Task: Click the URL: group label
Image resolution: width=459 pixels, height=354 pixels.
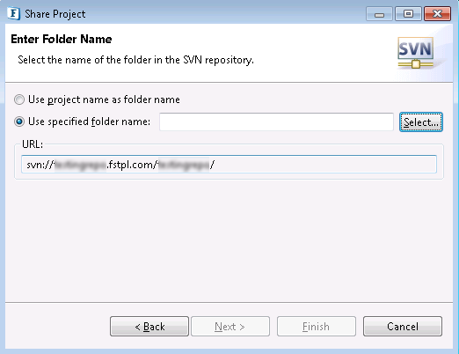Action: [x=33, y=144]
